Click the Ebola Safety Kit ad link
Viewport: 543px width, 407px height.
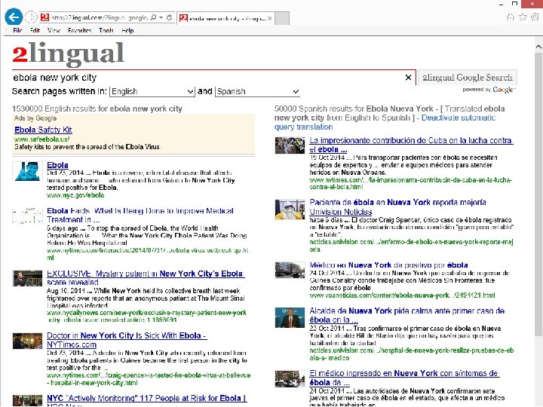click(43, 130)
